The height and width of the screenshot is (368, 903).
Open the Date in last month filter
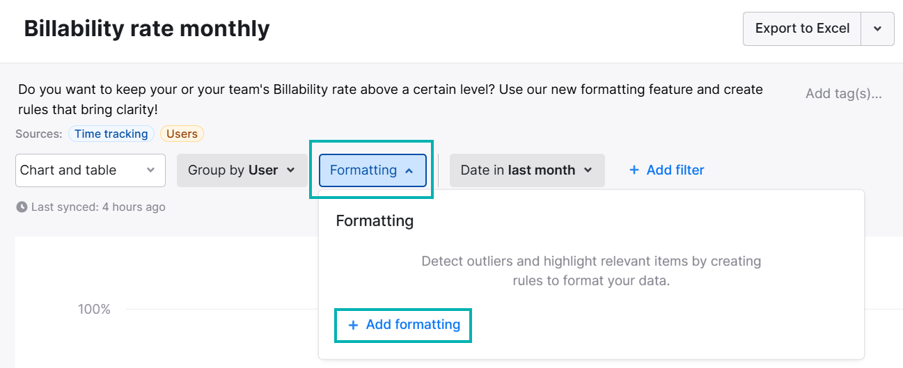[x=527, y=170]
